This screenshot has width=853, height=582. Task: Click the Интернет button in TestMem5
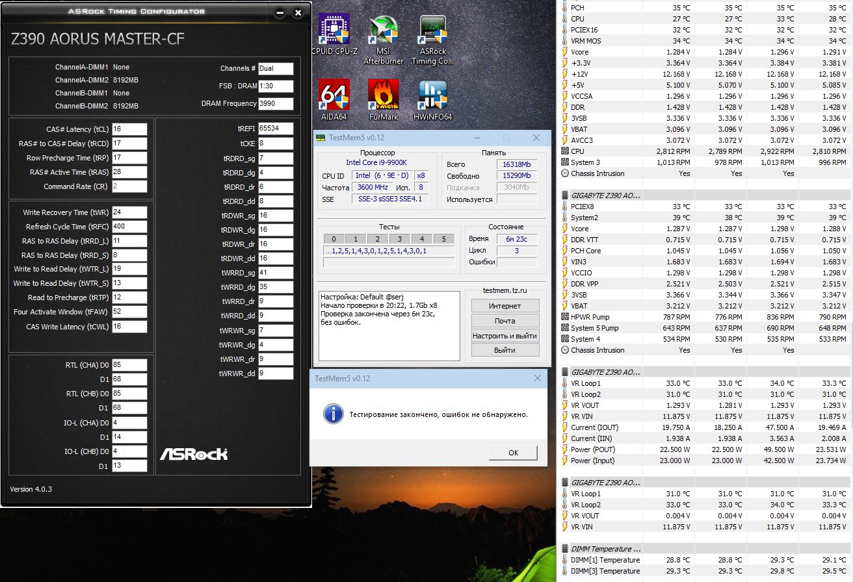point(505,306)
